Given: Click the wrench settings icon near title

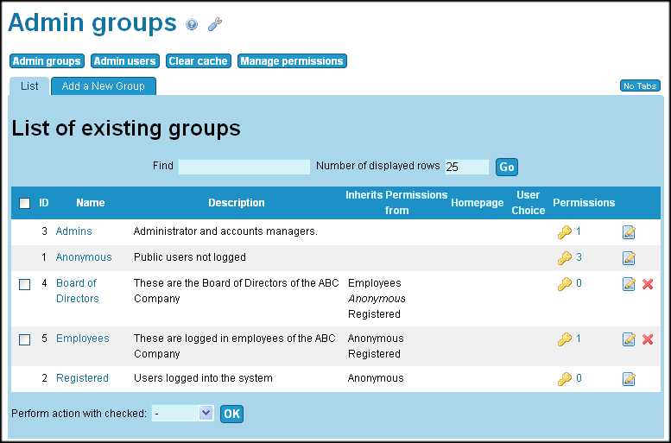Looking at the screenshot, I should (x=215, y=25).
